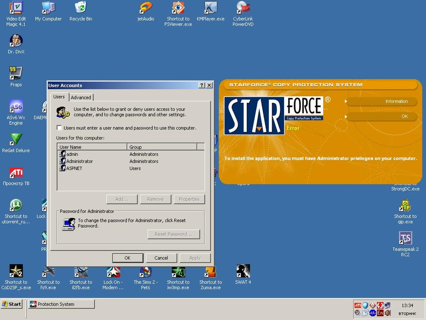Viewport: 426px width, 320px height.
Task: Open SWAT 4
Action: pyautogui.click(x=243, y=272)
